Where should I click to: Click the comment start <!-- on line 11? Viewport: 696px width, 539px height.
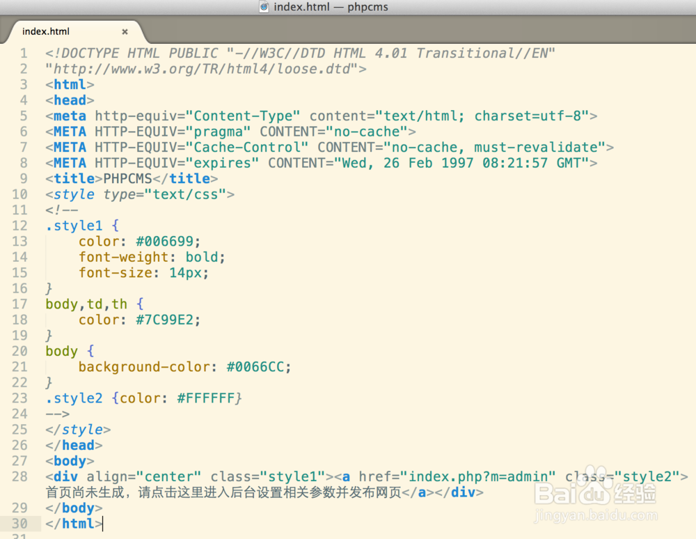tap(62, 210)
